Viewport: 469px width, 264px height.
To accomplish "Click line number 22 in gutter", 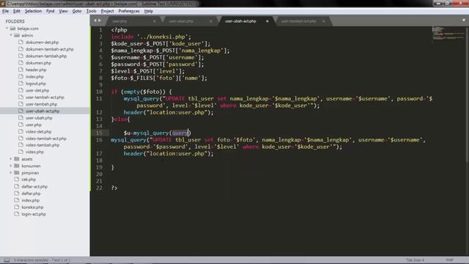I will 99,188.
